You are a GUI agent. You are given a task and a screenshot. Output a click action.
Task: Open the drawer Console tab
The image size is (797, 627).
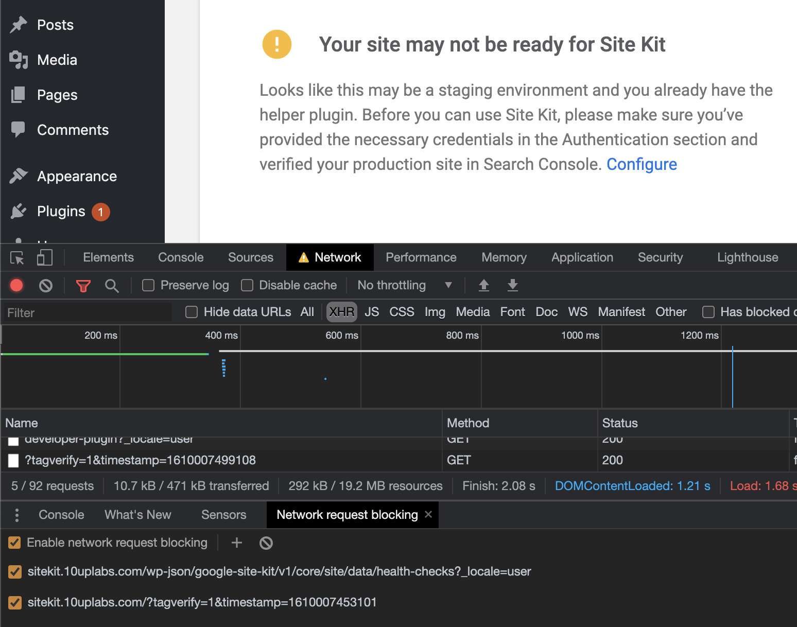[61, 515]
